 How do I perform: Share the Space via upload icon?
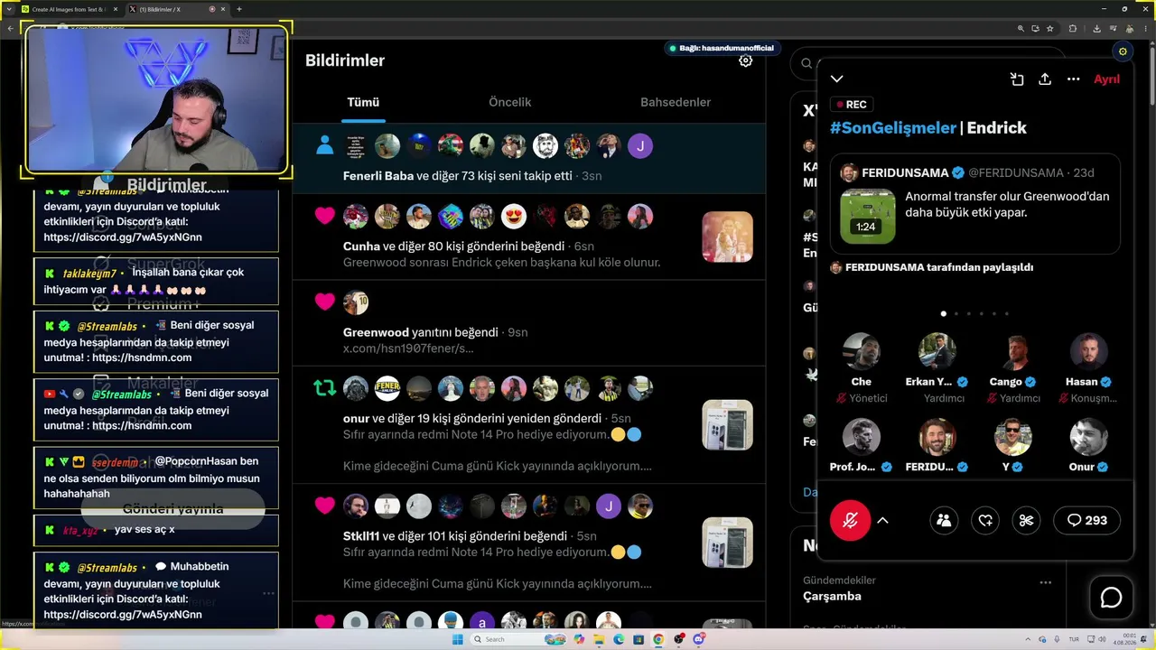(1045, 79)
